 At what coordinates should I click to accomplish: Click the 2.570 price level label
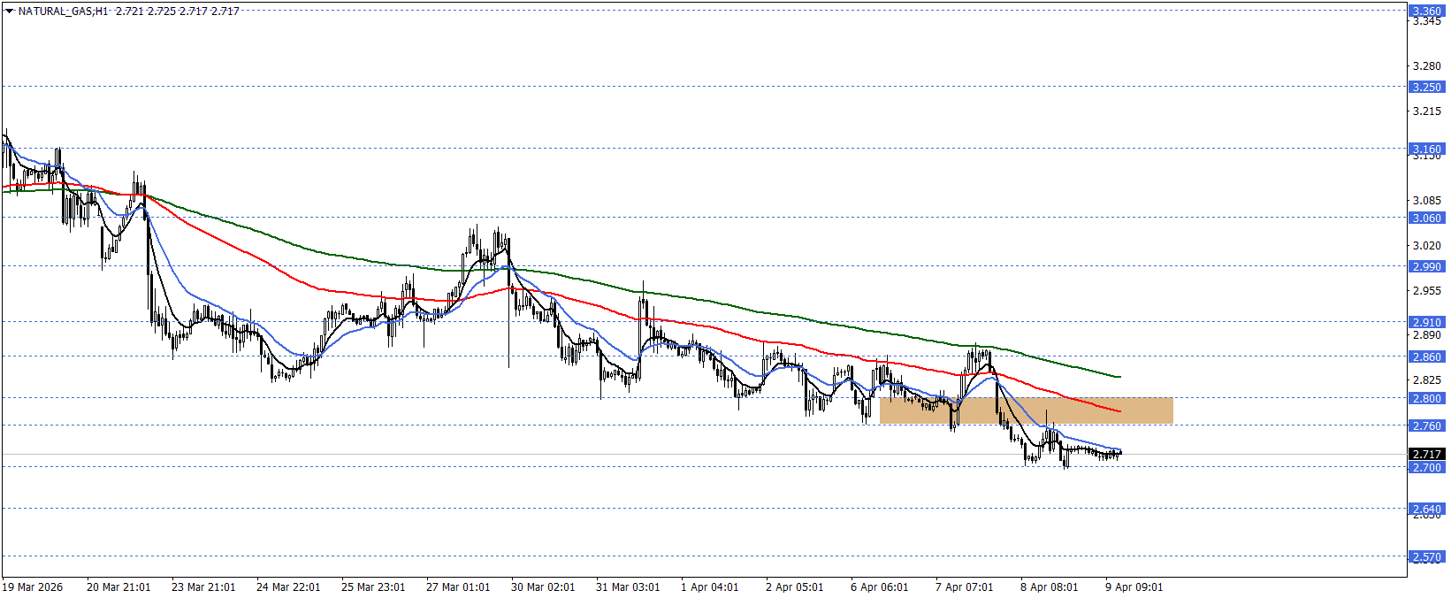(1425, 557)
